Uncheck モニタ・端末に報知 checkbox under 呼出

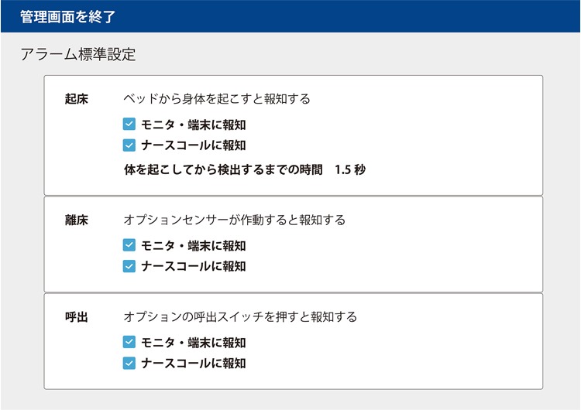click(129, 343)
